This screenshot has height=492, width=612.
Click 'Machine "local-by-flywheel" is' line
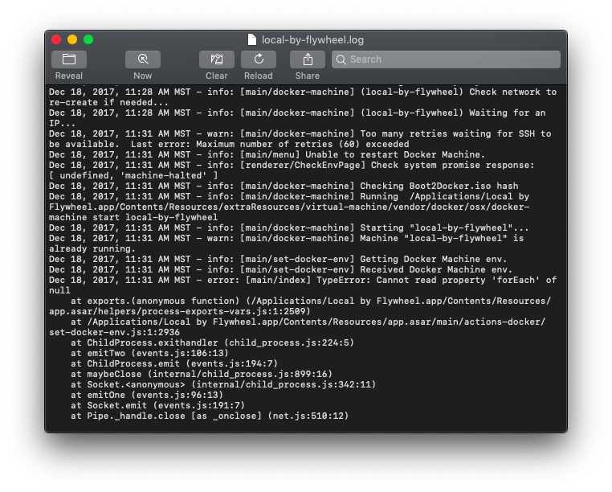287,239
